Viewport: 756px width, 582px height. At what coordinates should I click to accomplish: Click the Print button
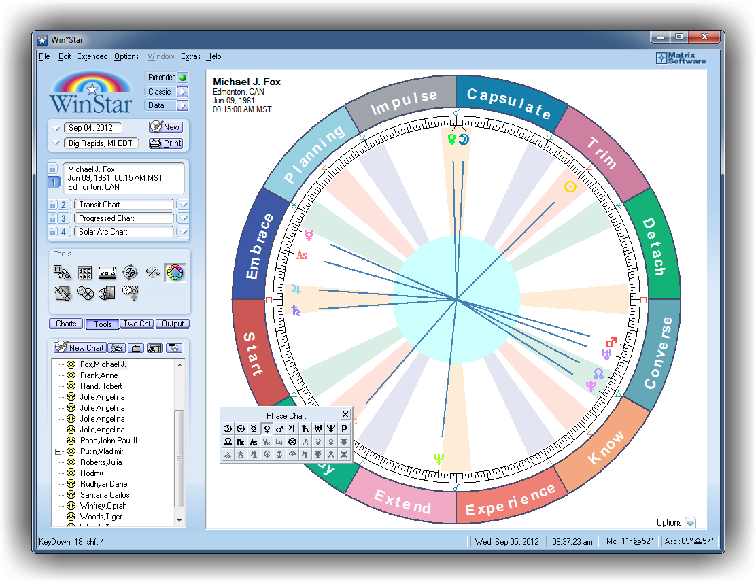point(166,143)
